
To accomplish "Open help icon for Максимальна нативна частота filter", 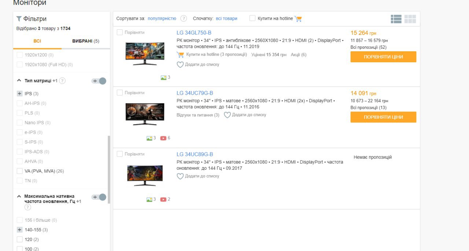I will tap(27, 207).
